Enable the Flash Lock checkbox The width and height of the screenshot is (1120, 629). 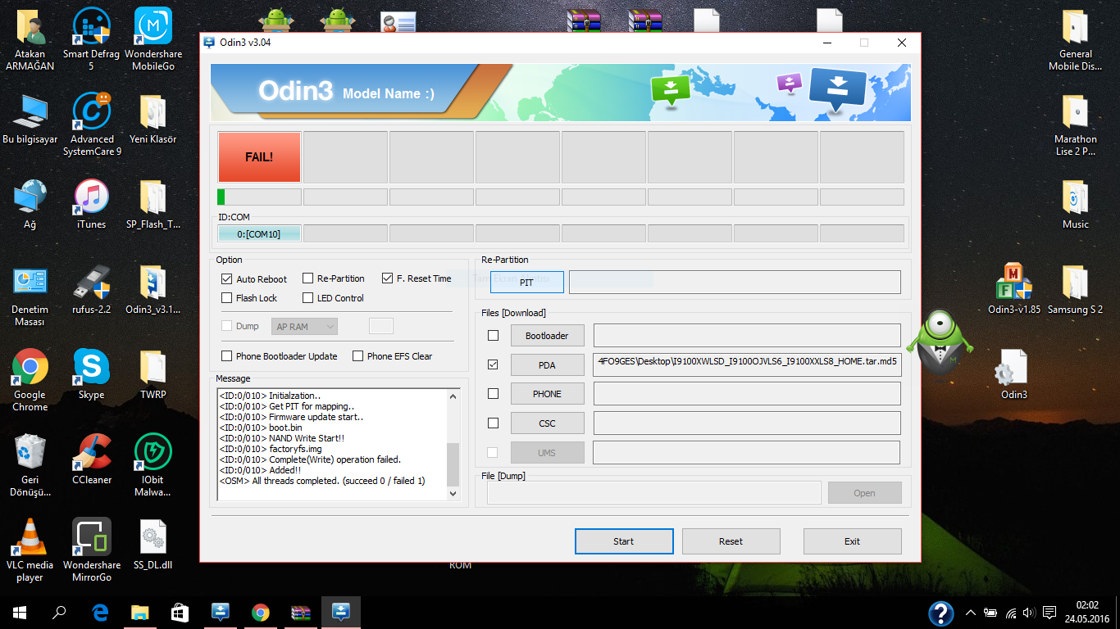point(227,298)
